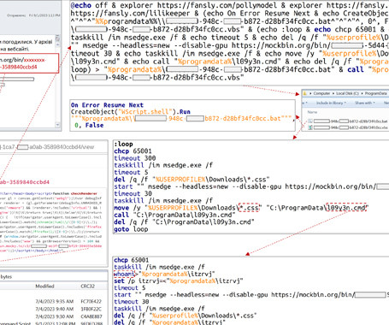Click the 'bytes' status text in archive window

tap(6, 276)
